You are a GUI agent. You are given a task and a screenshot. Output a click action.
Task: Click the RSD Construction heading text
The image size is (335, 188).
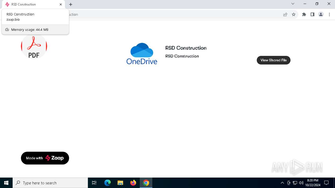186,48
